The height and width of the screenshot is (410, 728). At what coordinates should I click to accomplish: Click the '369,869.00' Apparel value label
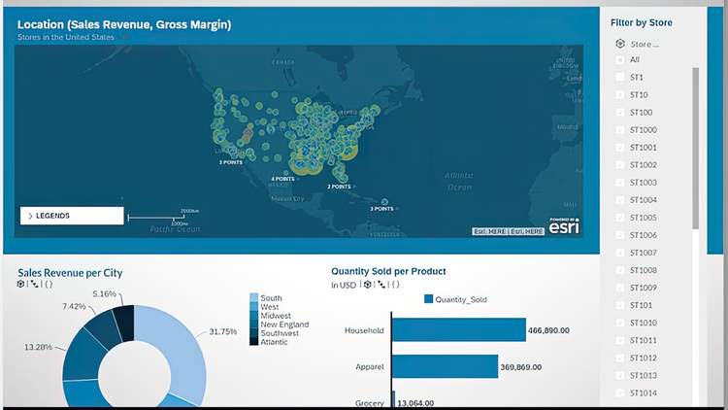point(521,367)
